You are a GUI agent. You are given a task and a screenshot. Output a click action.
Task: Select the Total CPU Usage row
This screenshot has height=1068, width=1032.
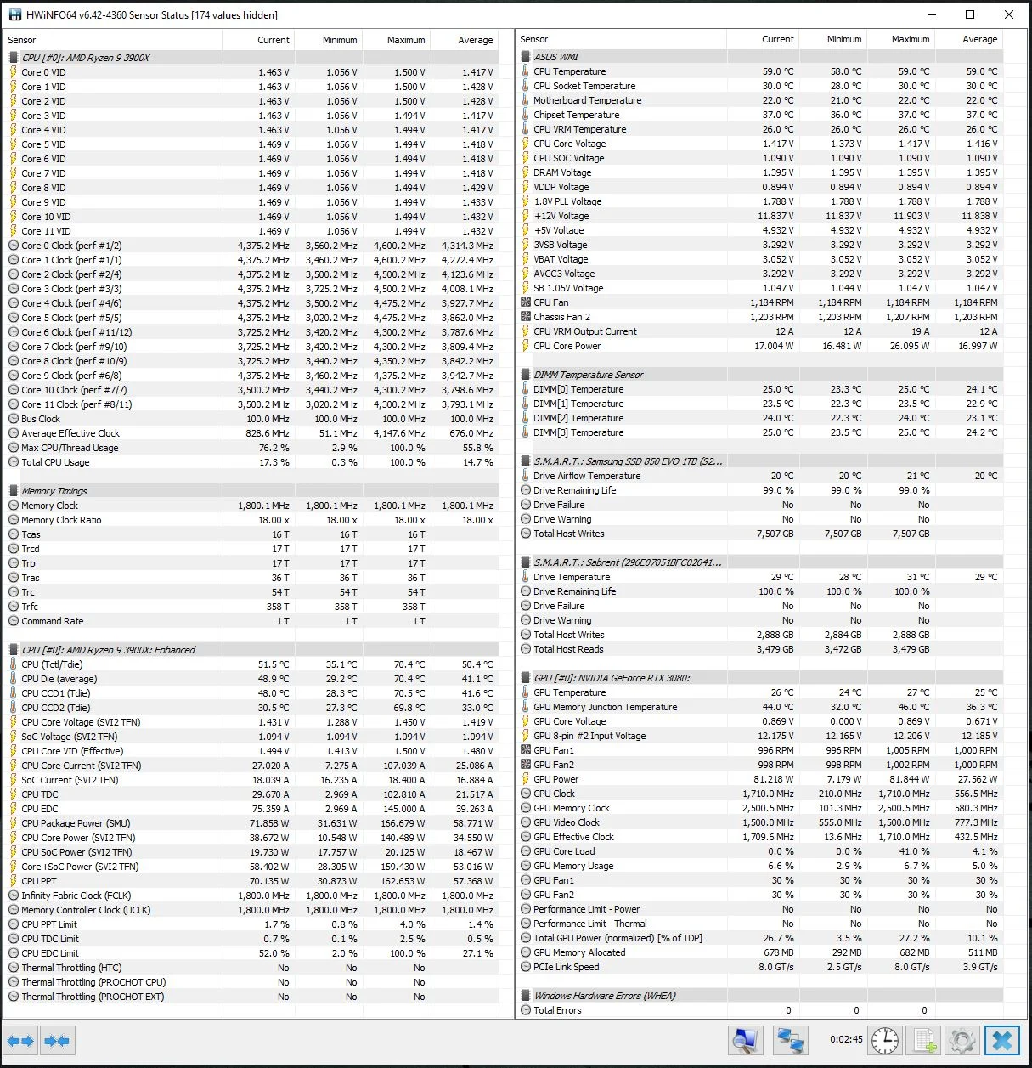click(x=251, y=462)
